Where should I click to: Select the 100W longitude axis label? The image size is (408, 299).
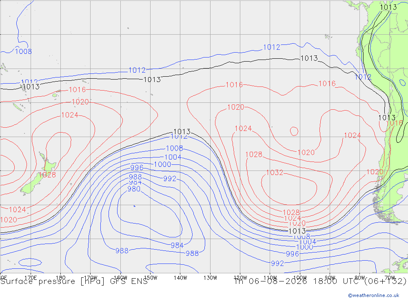[x=300, y=278]
